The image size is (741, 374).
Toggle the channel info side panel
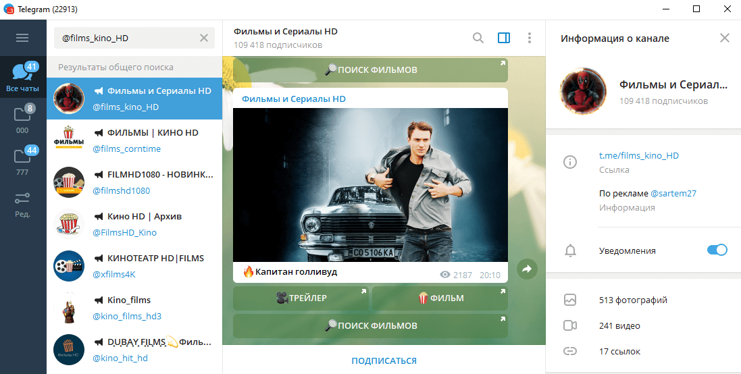click(503, 38)
